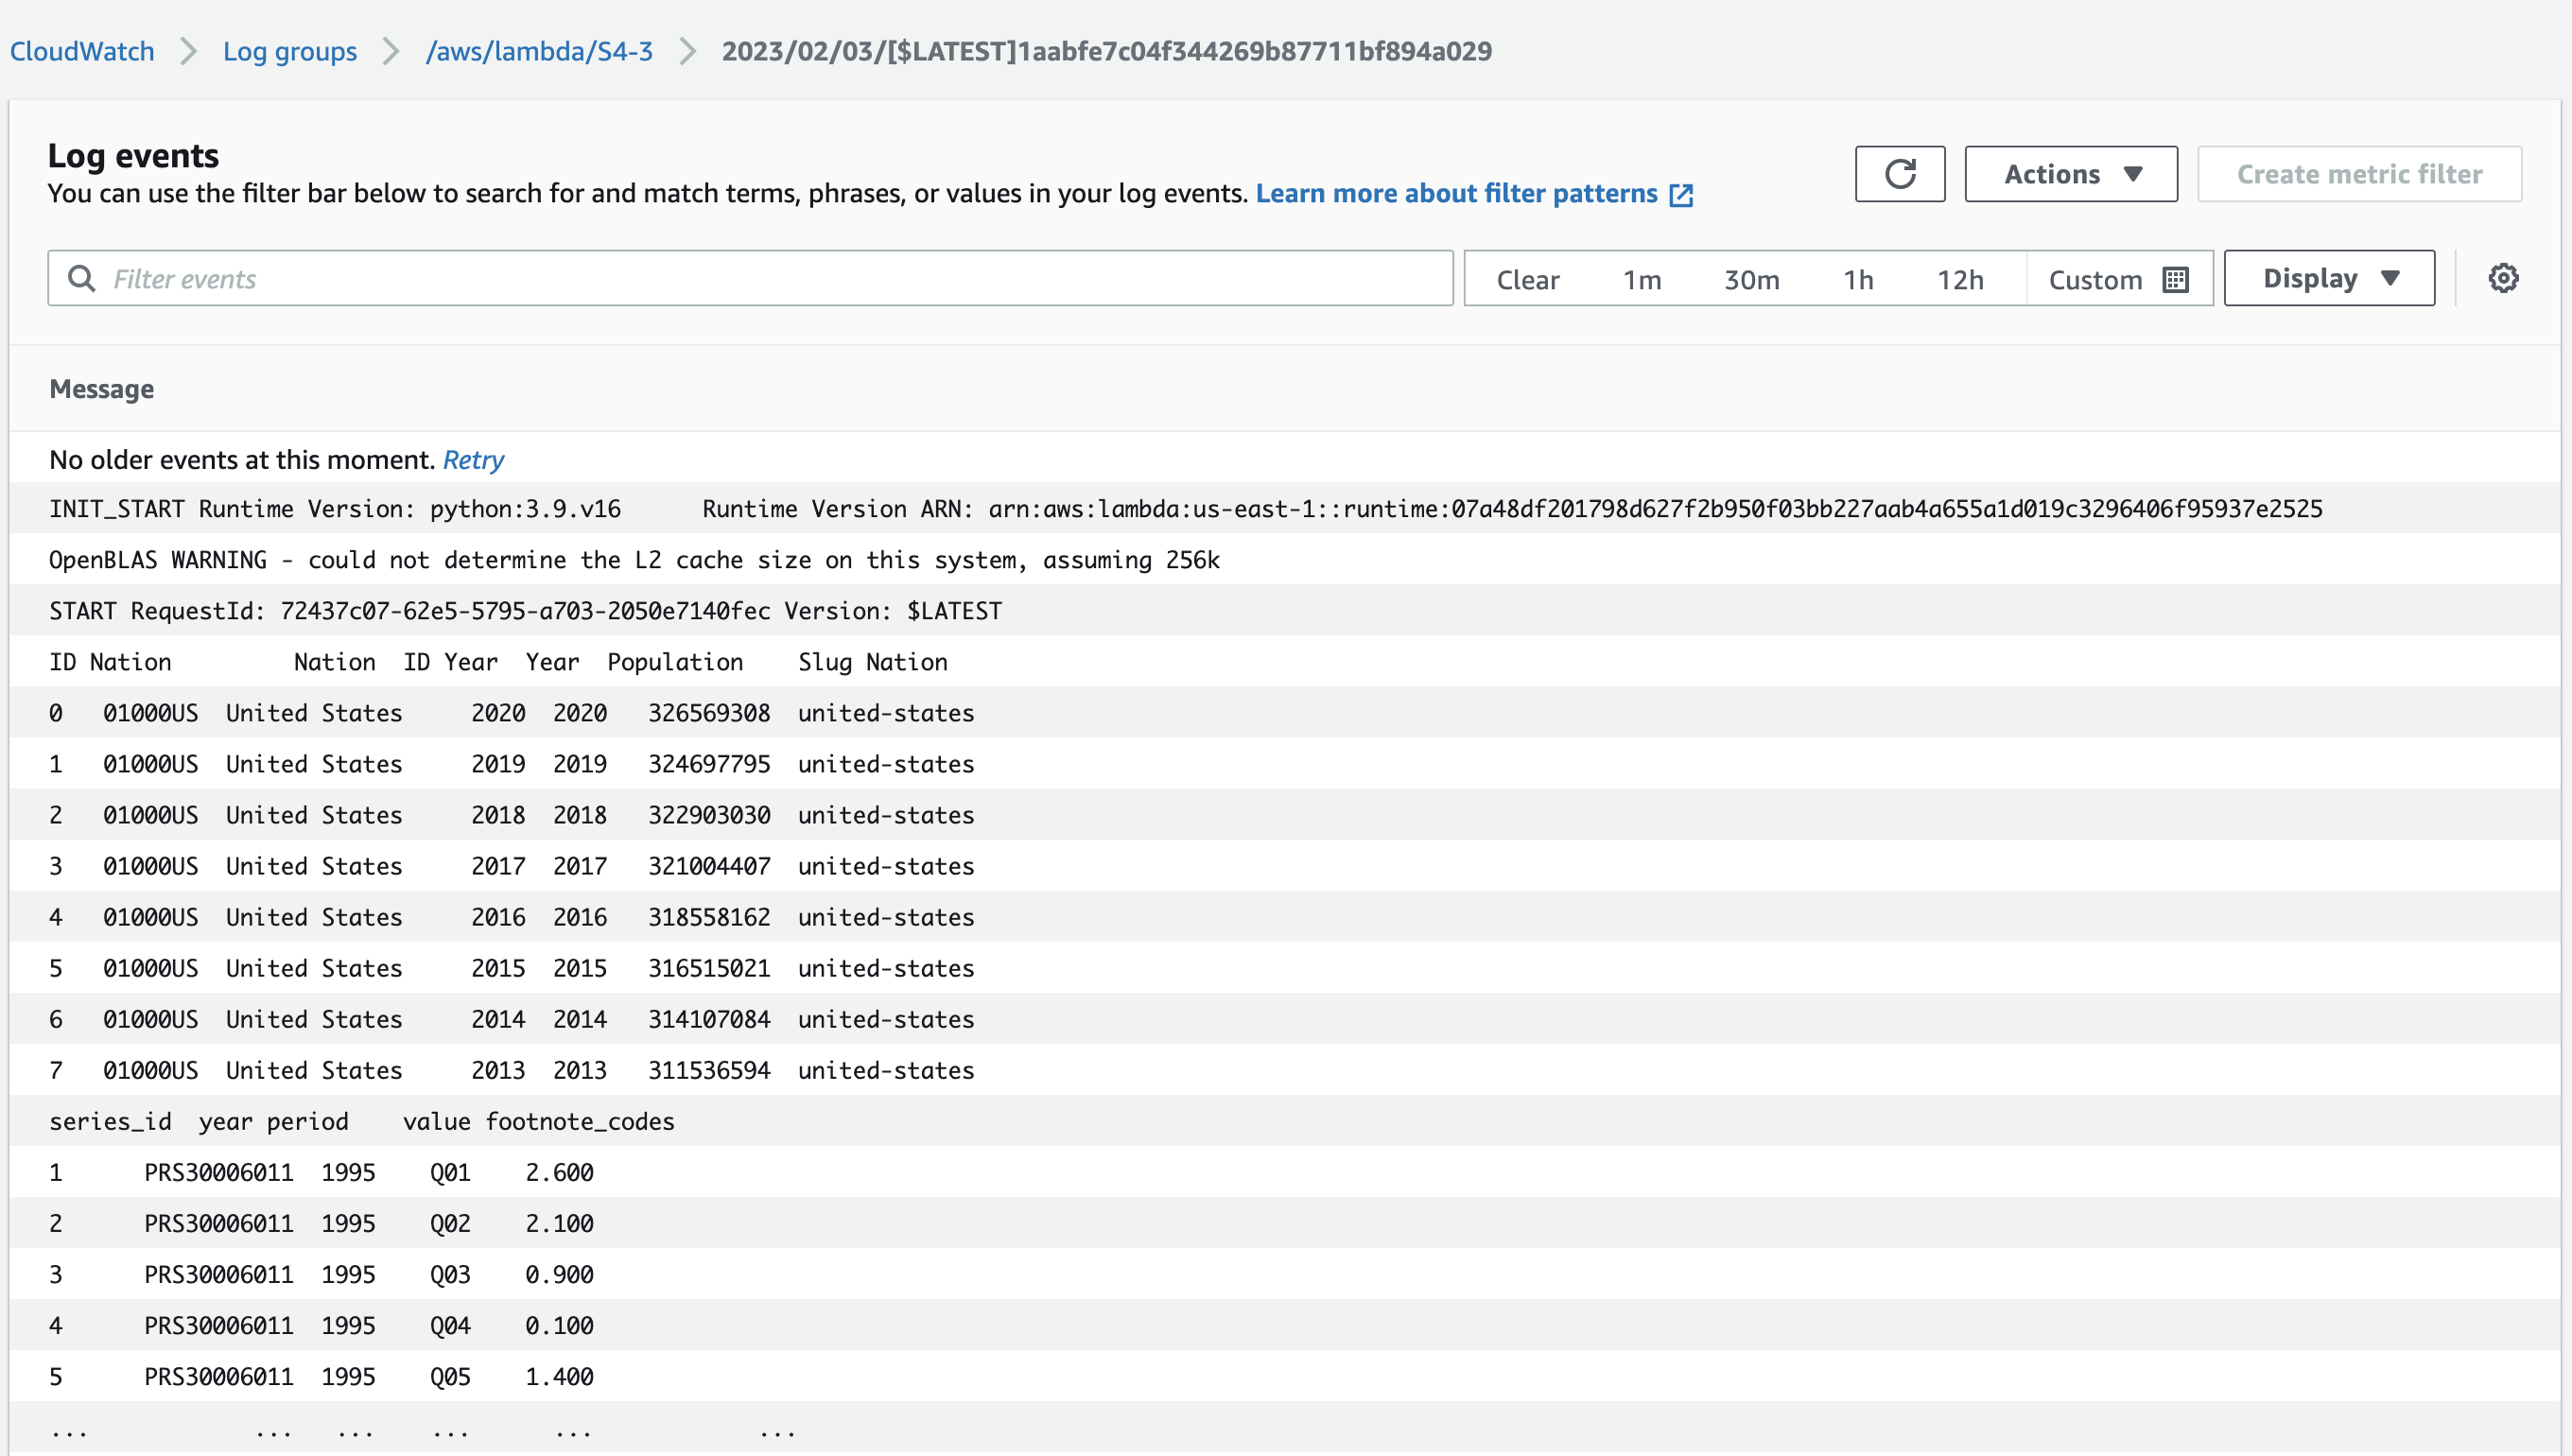Select the 12h time range
This screenshot has height=1456, width=2572.
point(1959,280)
